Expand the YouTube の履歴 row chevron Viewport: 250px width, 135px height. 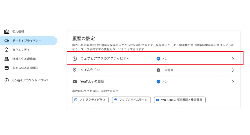pos(233,82)
